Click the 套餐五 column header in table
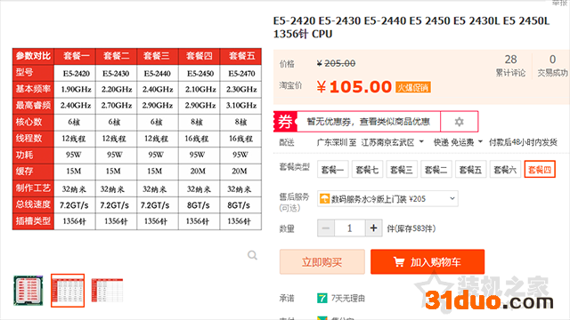The image size is (570, 320). click(241, 56)
